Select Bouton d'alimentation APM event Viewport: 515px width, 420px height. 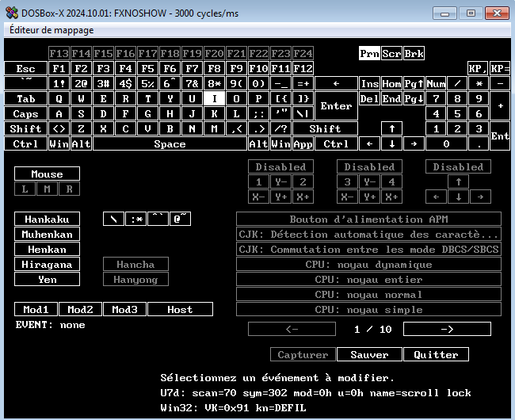[369, 219]
